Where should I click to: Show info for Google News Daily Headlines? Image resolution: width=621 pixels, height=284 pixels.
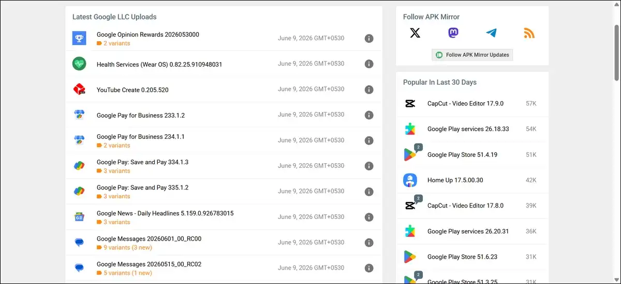coord(369,217)
